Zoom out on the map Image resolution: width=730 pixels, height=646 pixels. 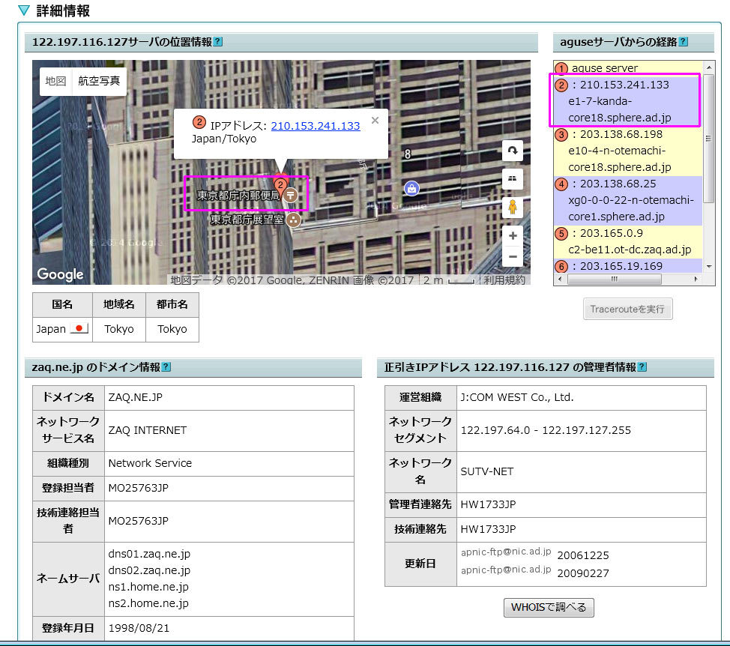(x=513, y=256)
